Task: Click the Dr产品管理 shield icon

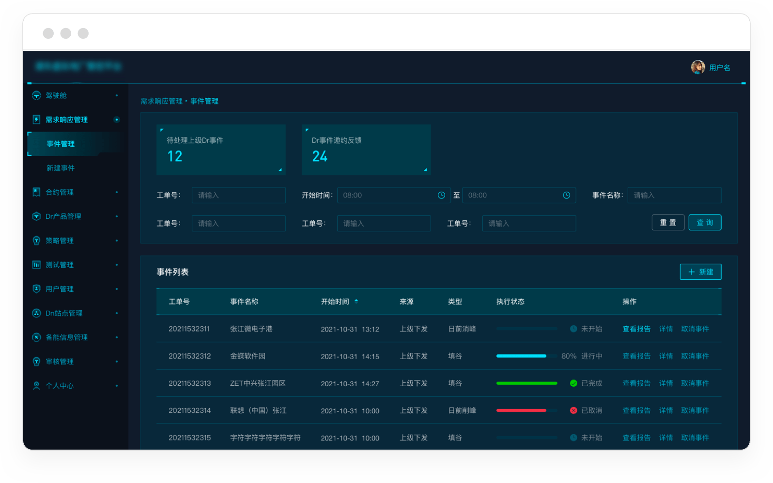Action: click(36, 216)
